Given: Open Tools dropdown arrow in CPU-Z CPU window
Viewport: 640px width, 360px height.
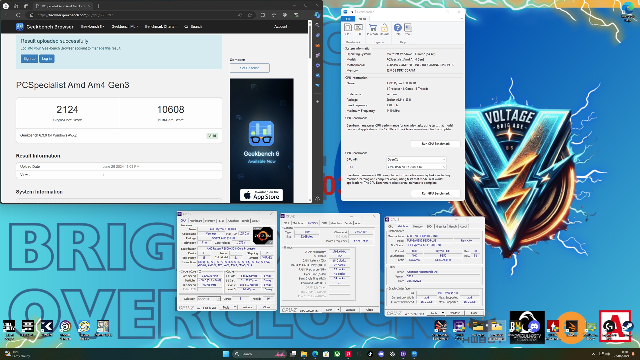Looking at the screenshot, I should tap(235, 307).
